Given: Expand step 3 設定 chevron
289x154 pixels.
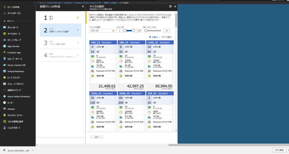Looking at the screenshot, I should (x=78, y=43).
